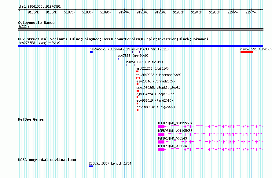272x178 pixels.
Task: Open the DGV Structural Variants track title
Action: 113,39
